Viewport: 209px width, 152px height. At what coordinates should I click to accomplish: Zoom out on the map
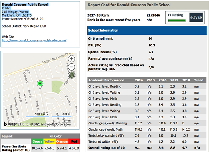(x=71, y=67)
